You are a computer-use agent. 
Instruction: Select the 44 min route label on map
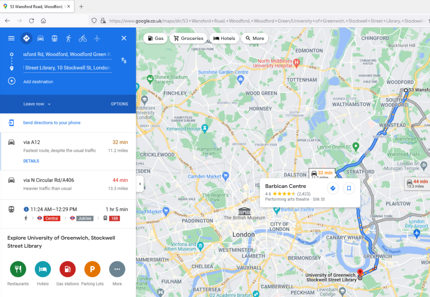pos(417,183)
